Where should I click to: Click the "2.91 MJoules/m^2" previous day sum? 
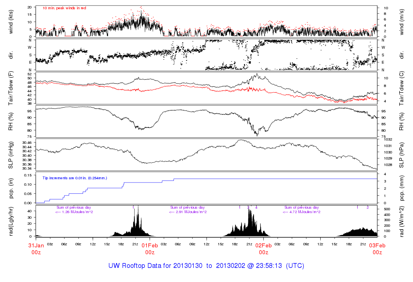coord(191,212)
